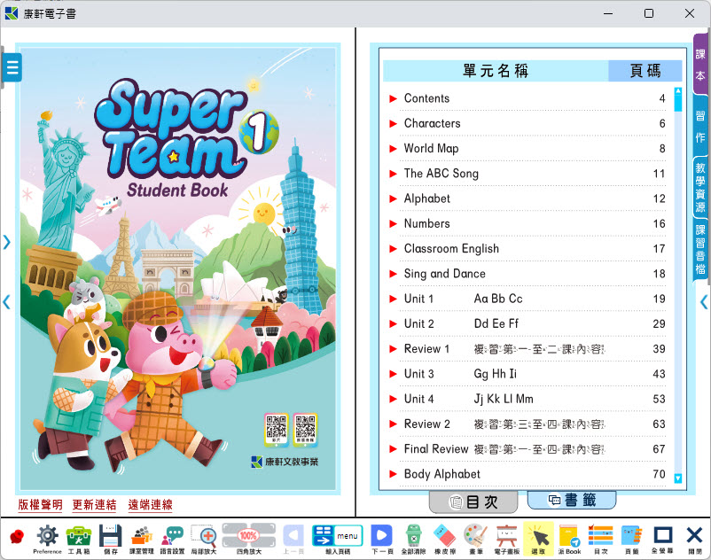The height and width of the screenshot is (560, 711).
Task: Open the Final Review entry
Action: (527, 449)
